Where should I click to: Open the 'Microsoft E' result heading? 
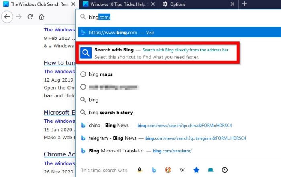point(59,112)
